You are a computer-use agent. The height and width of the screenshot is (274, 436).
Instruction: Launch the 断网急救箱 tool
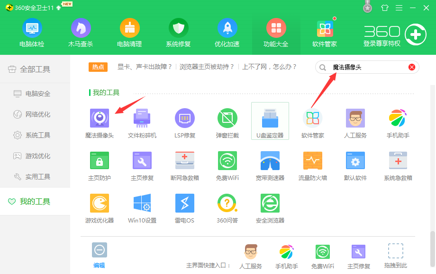[185, 166]
